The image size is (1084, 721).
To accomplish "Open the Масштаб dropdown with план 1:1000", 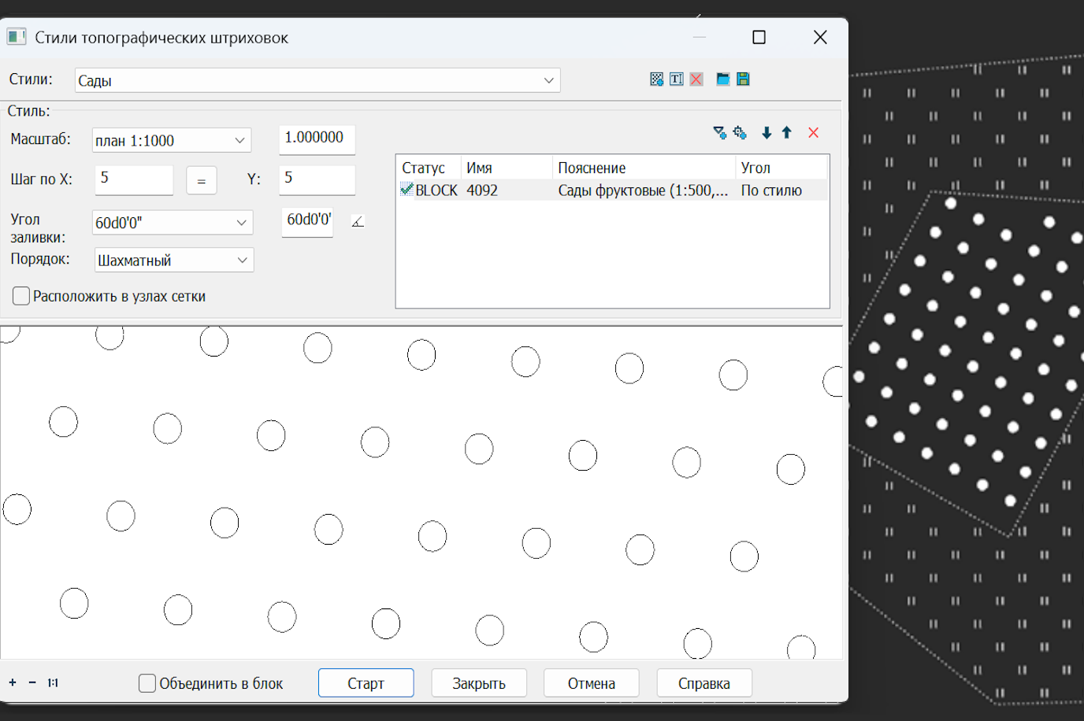I will click(x=239, y=141).
